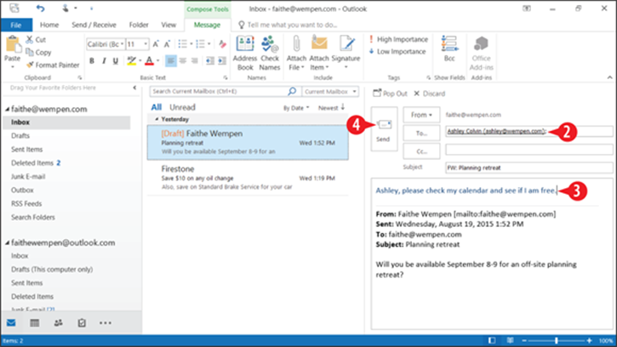Pick text highlight color
The width and height of the screenshot is (617, 347).
[131, 60]
